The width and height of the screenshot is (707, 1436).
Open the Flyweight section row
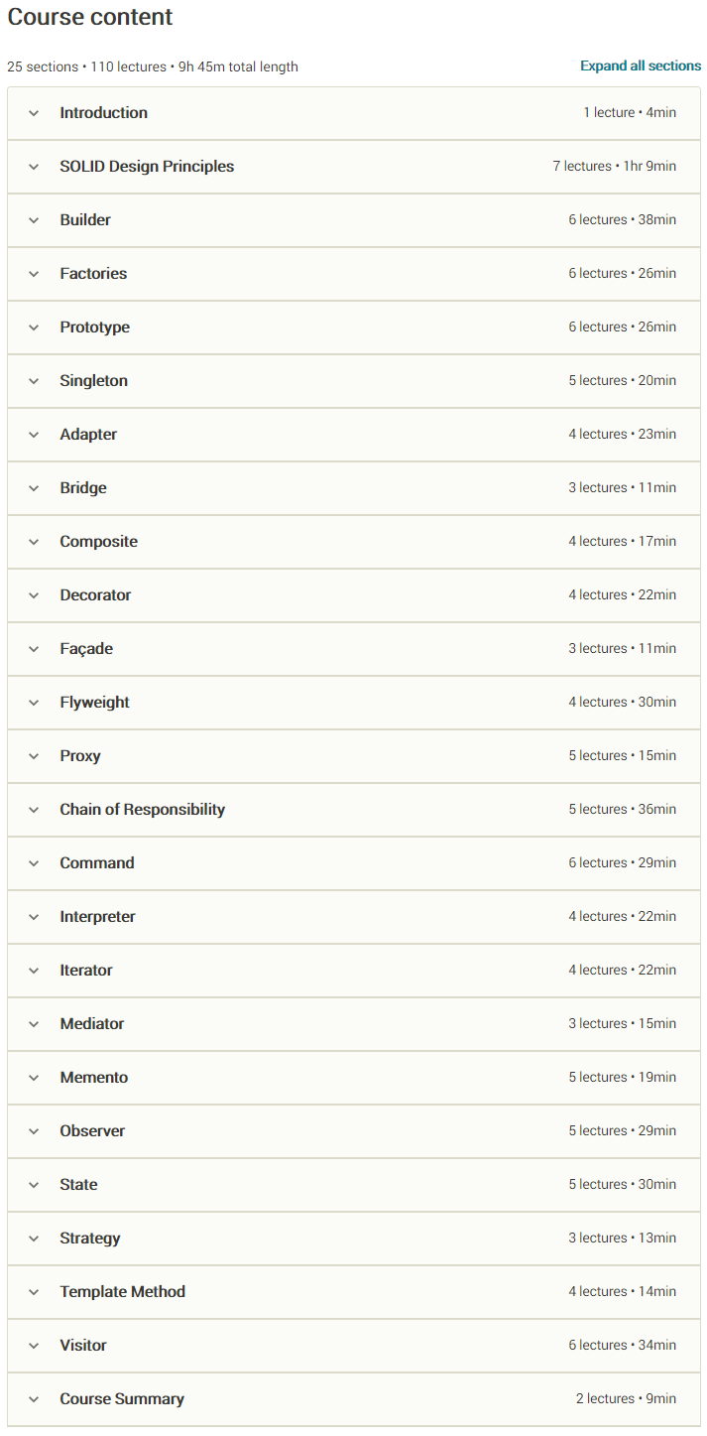(94, 703)
